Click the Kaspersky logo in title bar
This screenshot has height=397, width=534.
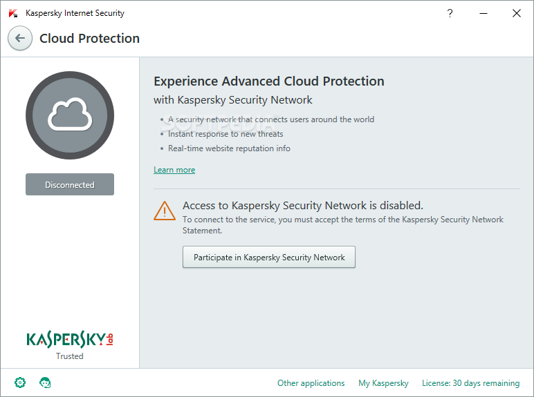tap(13, 13)
